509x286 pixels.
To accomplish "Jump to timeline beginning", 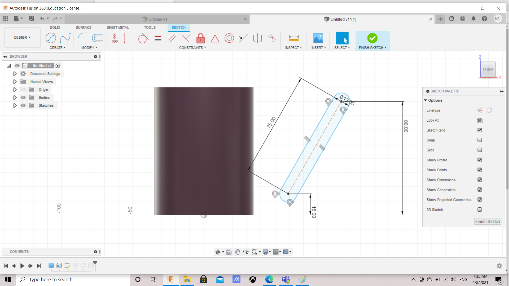I will [x=6, y=266].
